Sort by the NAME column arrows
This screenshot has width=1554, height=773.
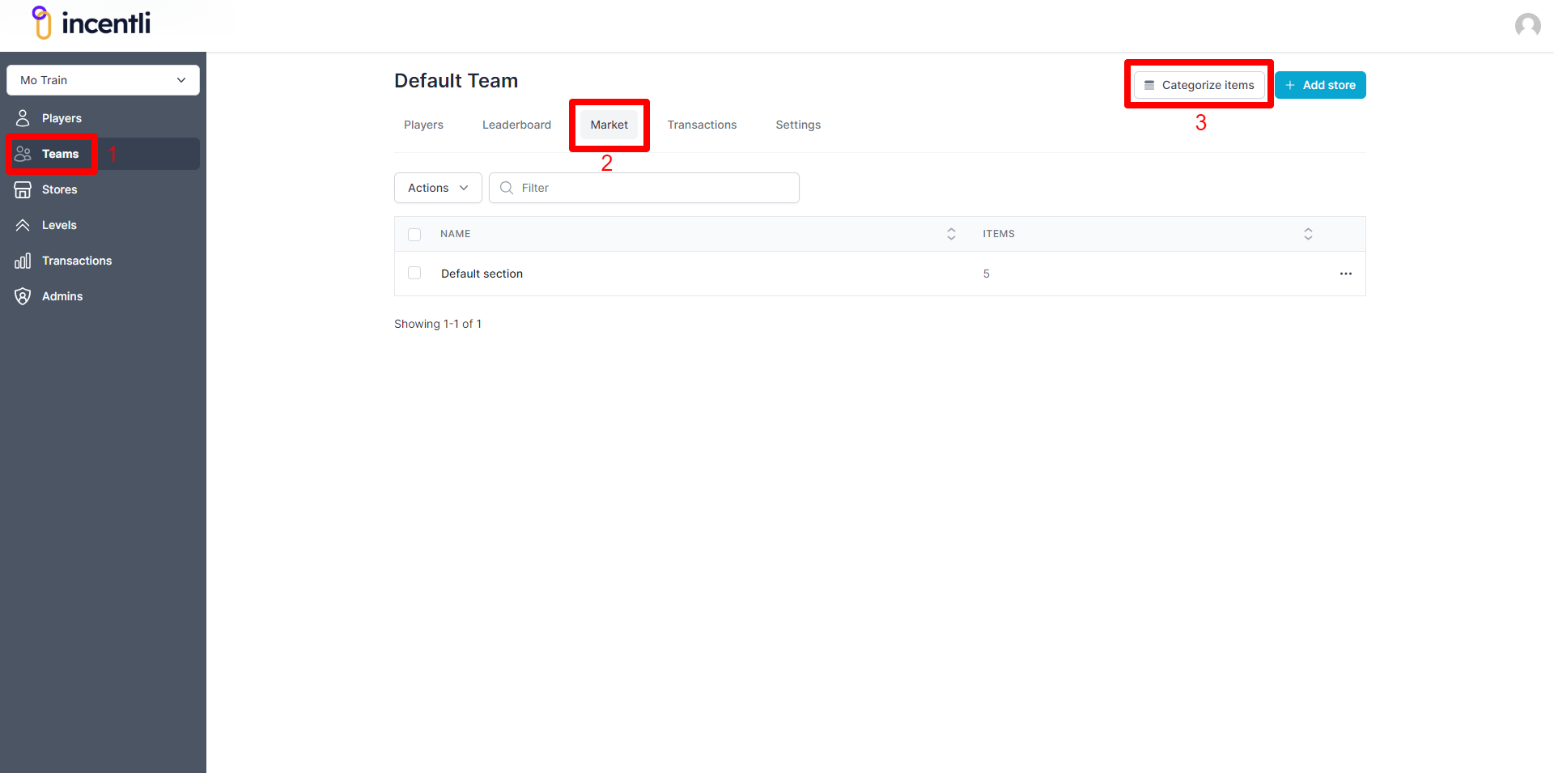(951, 234)
